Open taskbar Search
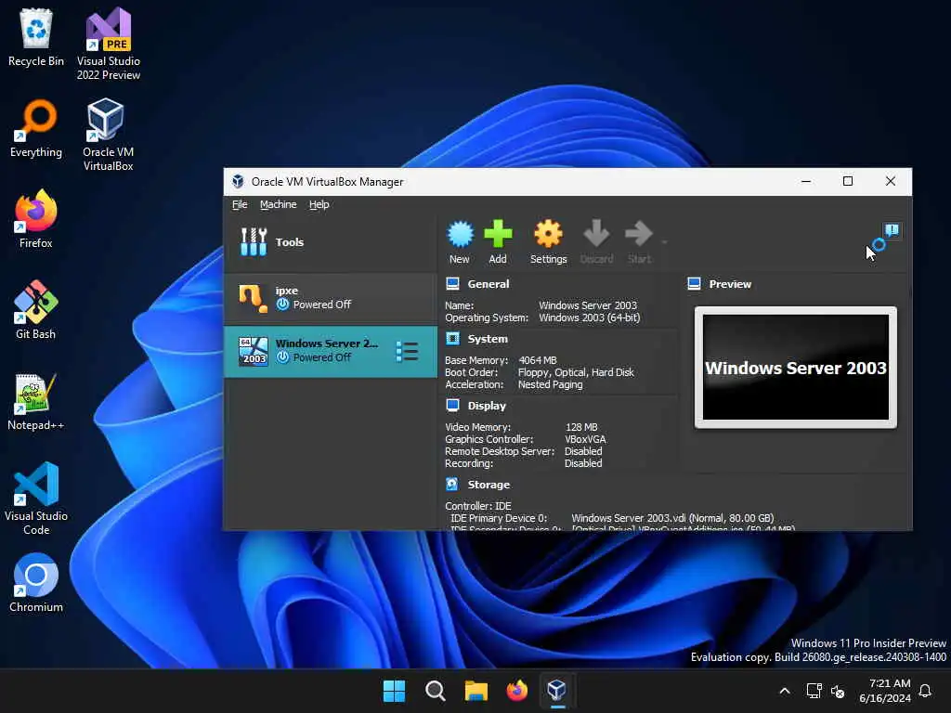This screenshot has height=713, width=951. 436,691
